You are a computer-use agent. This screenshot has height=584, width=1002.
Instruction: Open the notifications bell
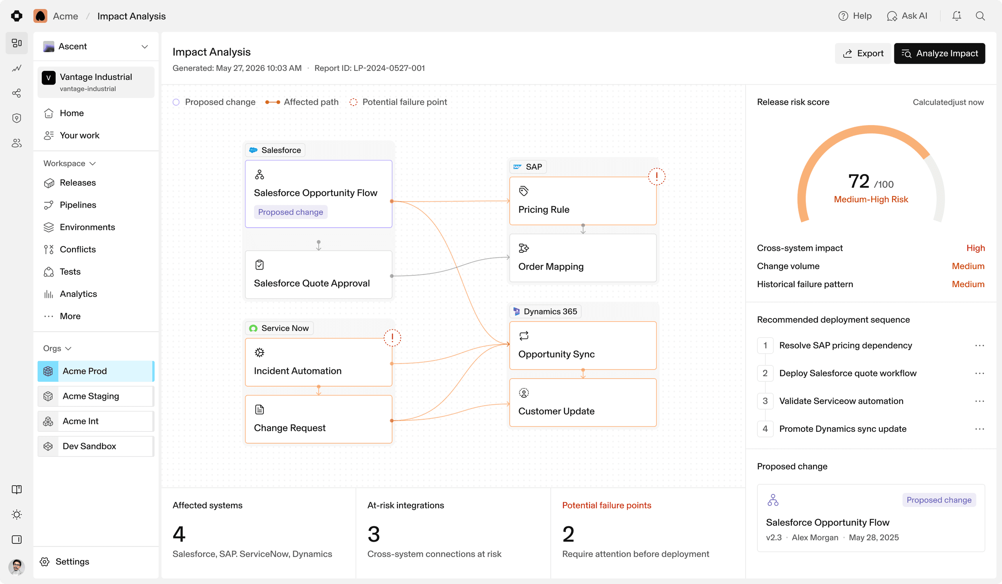tap(957, 16)
